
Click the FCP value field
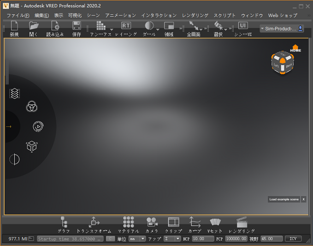tap(236, 239)
